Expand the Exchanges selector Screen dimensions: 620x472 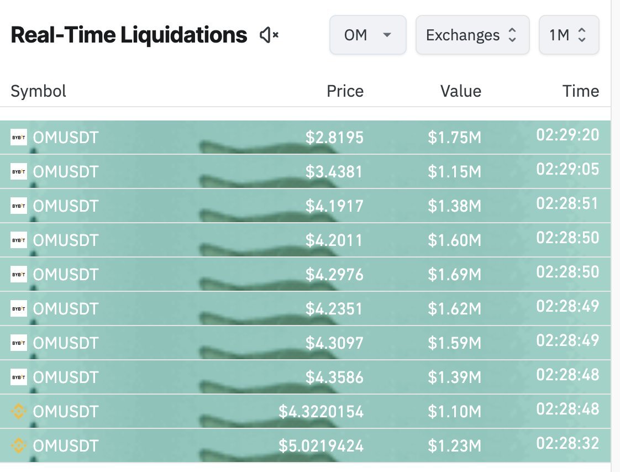(x=472, y=35)
